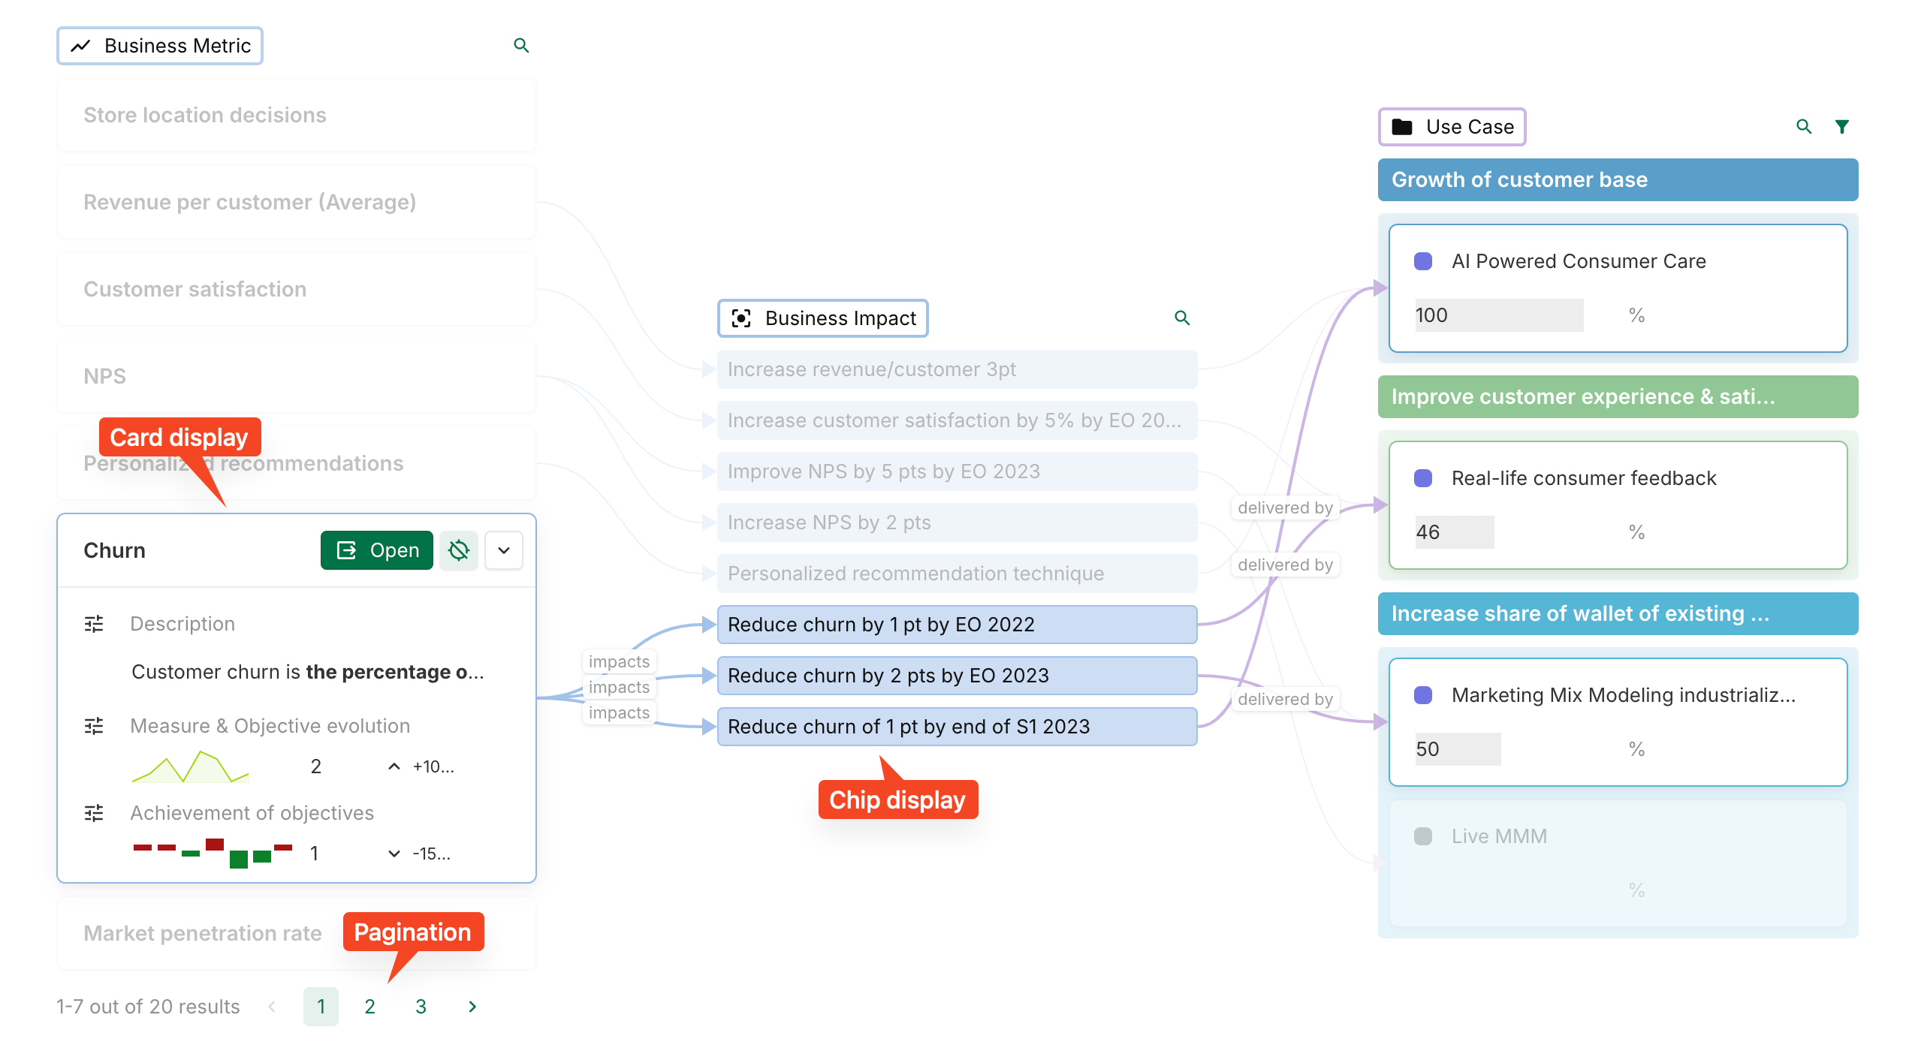Screen dimensions: 1915x1060
Task: Go to pagination page 3
Action: click(x=421, y=1007)
